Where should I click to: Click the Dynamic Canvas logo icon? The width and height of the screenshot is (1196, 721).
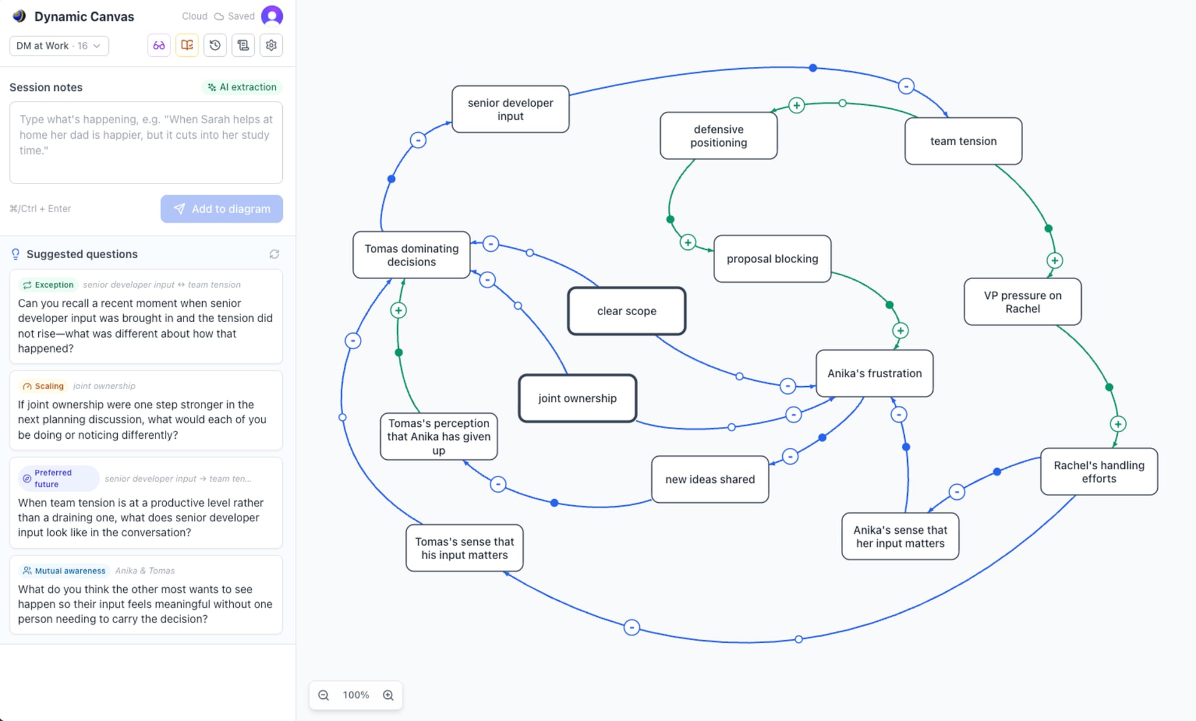pyautogui.click(x=20, y=16)
